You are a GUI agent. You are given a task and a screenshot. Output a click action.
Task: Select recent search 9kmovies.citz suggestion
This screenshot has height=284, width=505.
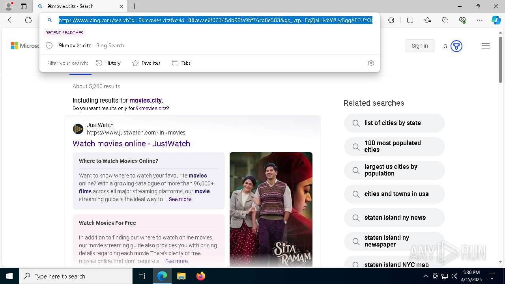coord(209,45)
